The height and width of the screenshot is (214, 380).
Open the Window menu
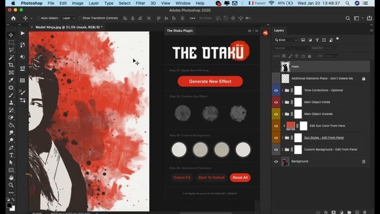click(183, 3)
